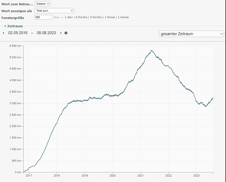Go to previous time period arrow

coord(3,33)
